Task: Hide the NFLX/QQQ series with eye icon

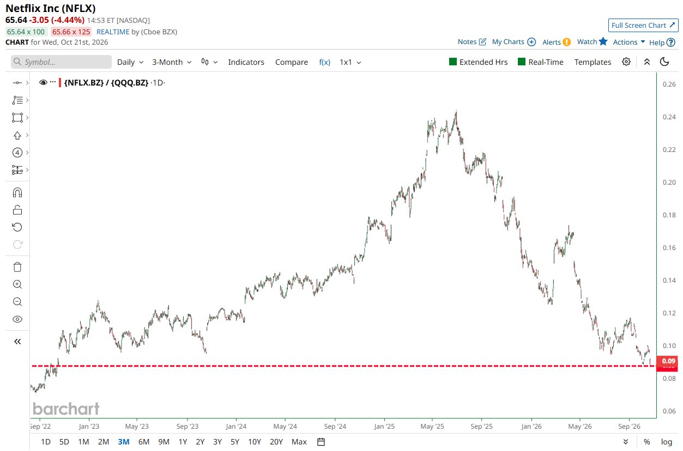Action: [44, 83]
